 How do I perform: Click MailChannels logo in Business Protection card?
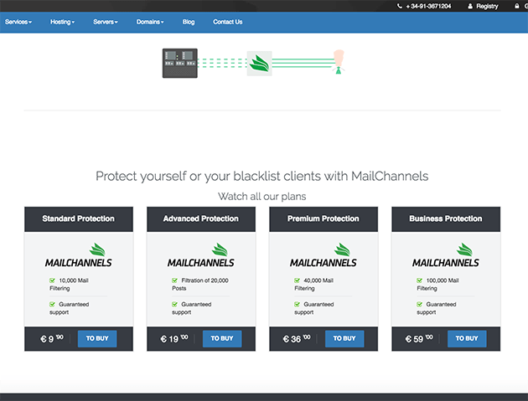click(x=446, y=255)
